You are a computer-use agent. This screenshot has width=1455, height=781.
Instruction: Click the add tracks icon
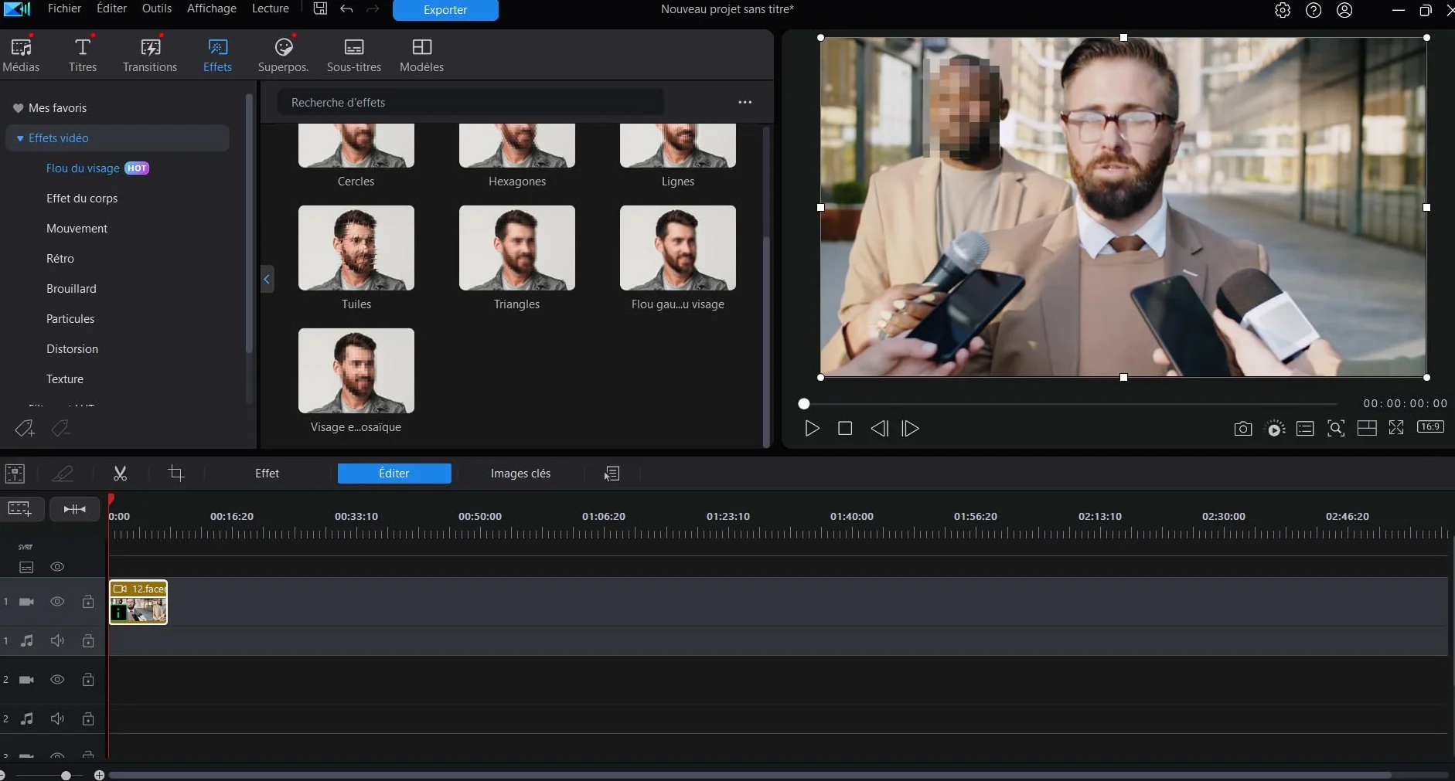[19, 508]
